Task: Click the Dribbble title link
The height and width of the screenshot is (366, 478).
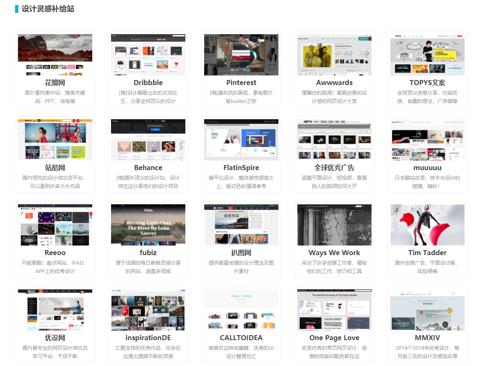Action: tap(148, 83)
